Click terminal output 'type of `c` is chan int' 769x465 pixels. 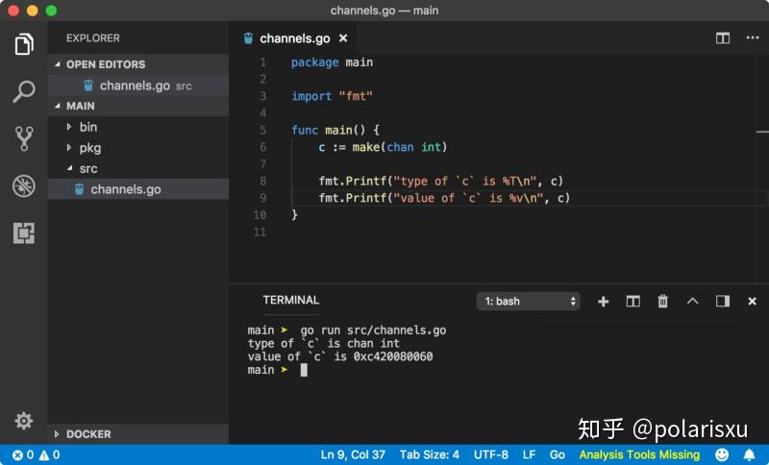coord(324,344)
